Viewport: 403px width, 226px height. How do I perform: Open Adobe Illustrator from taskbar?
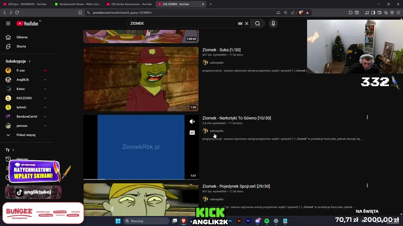coord(239,221)
